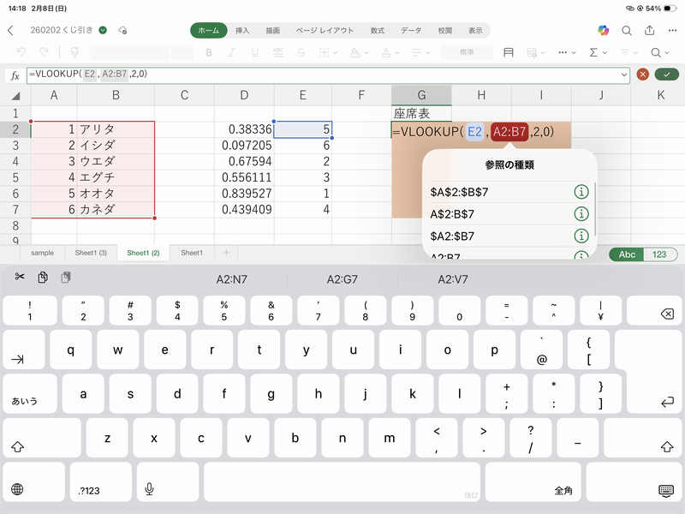Tap the scissors cut icon above keyboard
This screenshot has width=685, height=514.
click(x=20, y=278)
